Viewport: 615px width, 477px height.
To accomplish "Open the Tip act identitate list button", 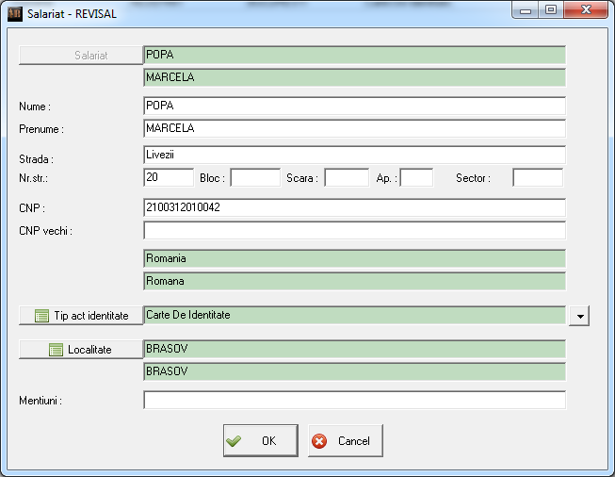I will [79, 315].
